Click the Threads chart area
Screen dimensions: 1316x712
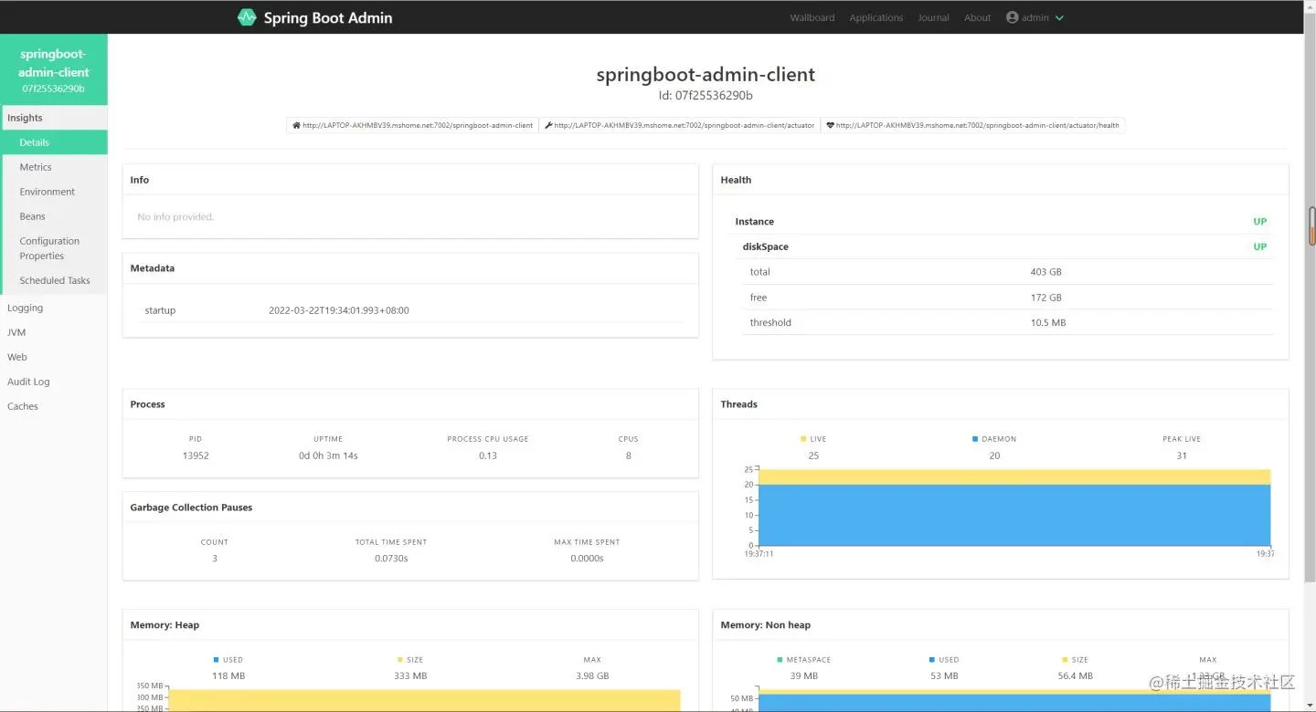click(x=1014, y=508)
